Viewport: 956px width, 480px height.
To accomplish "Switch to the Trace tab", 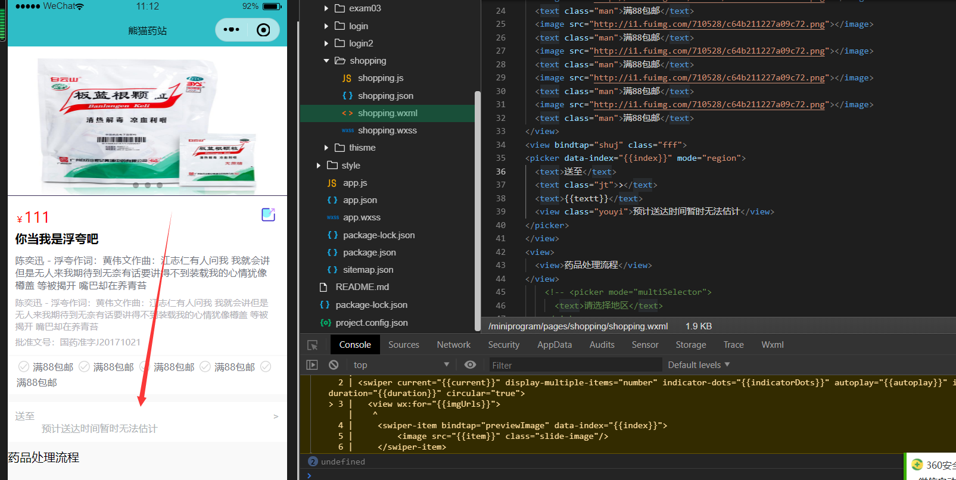I will click(734, 345).
